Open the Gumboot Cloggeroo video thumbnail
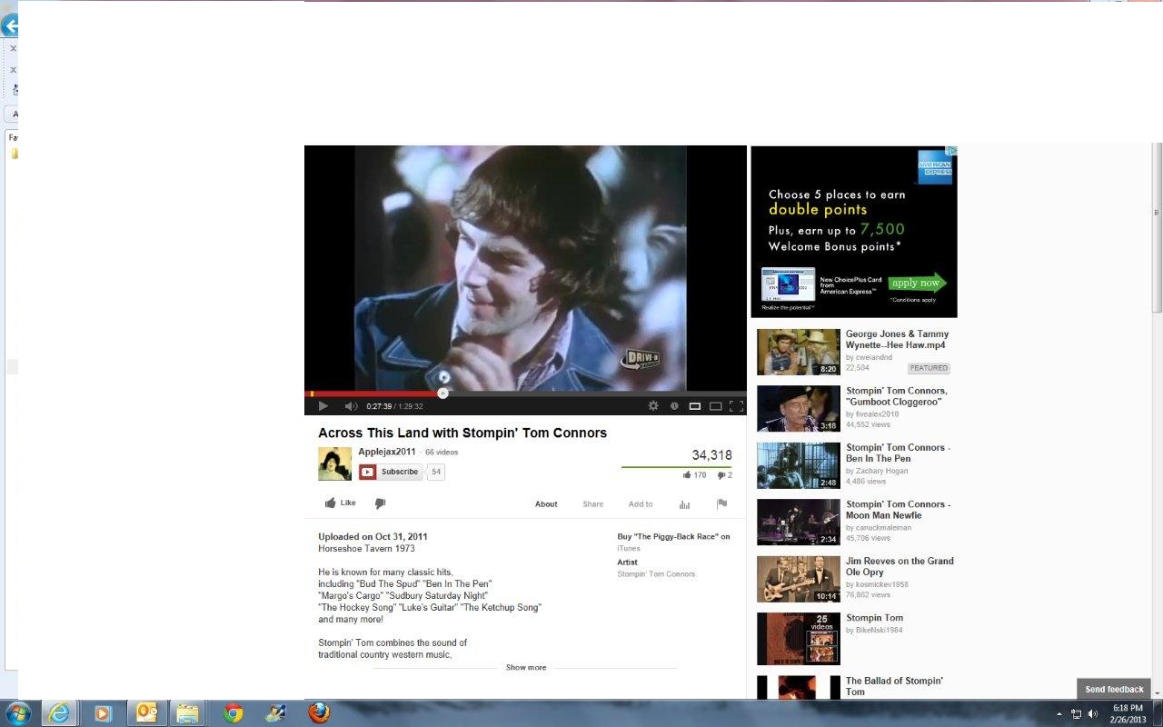 coord(799,409)
